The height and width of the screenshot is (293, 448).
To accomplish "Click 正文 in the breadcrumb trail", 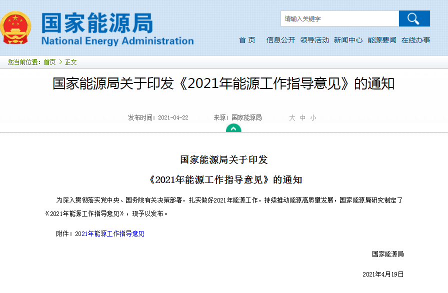I will point(71,62).
